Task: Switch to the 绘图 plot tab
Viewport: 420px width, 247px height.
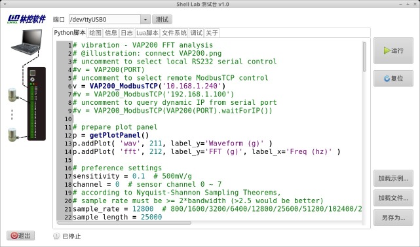Action: point(96,33)
